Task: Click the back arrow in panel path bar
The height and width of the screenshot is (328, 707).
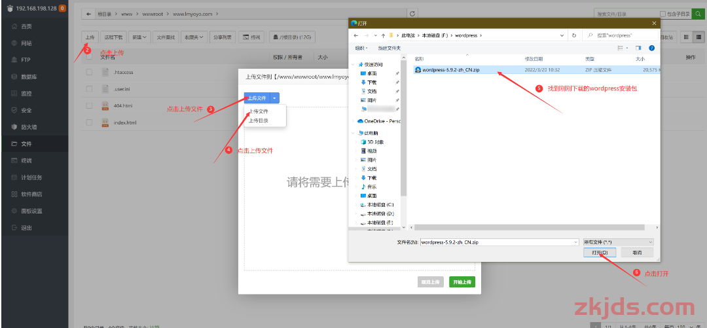Action: click(x=88, y=14)
